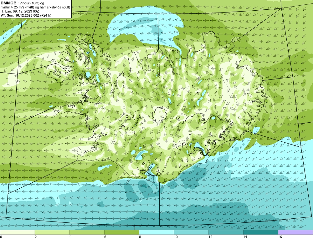The image size is (313, 239).
Task: Click the legend scale label "16"
Action: coord(280,237)
